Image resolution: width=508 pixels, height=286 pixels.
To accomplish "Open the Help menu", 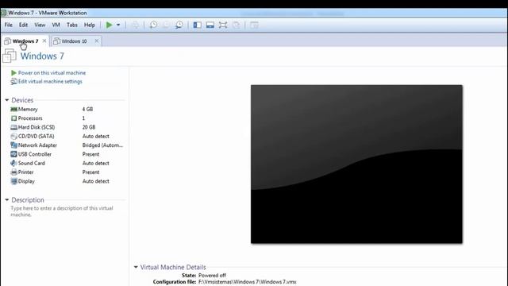I will point(90,25).
